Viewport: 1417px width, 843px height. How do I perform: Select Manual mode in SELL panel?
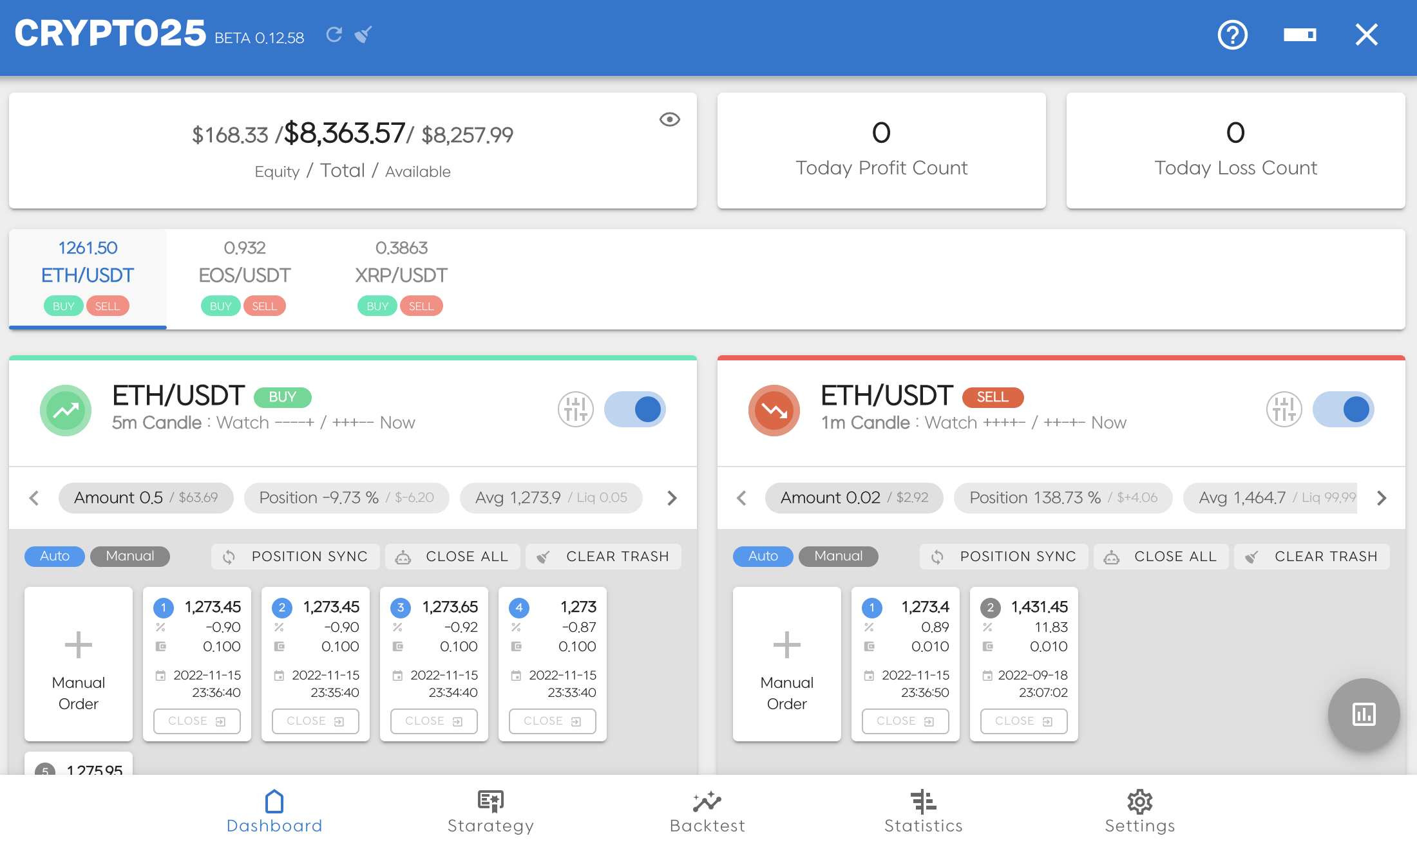click(839, 556)
